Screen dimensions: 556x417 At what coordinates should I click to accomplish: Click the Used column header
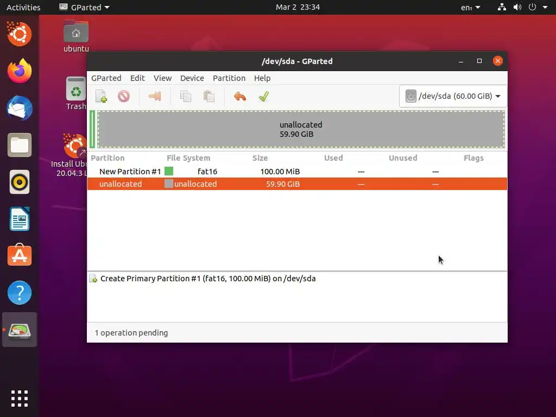pyautogui.click(x=334, y=158)
